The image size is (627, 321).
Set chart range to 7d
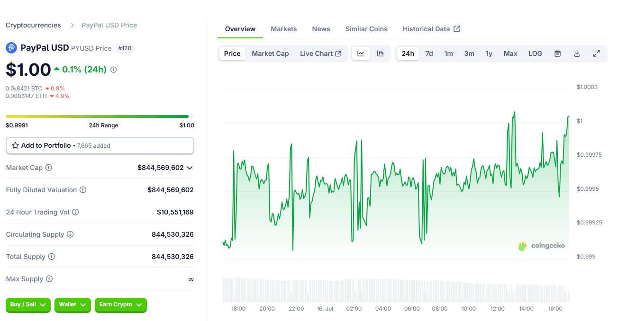pos(429,53)
